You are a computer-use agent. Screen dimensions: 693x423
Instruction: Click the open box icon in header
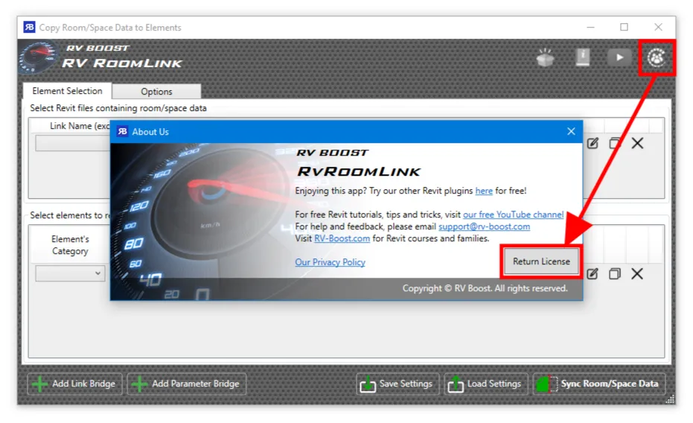(546, 57)
